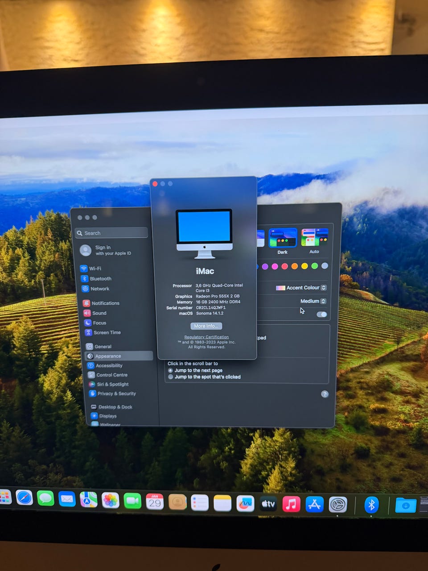This screenshot has height=571, width=428.
Task: Click the More Info... button
Action: click(x=206, y=326)
